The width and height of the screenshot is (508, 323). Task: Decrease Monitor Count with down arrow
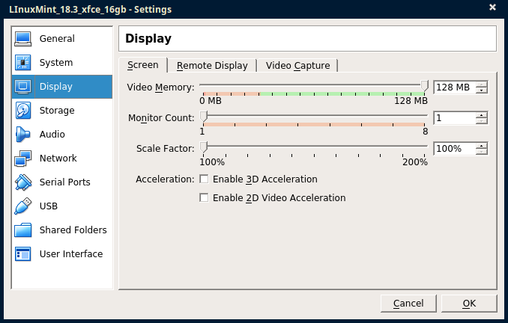pyautogui.click(x=482, y=121)
